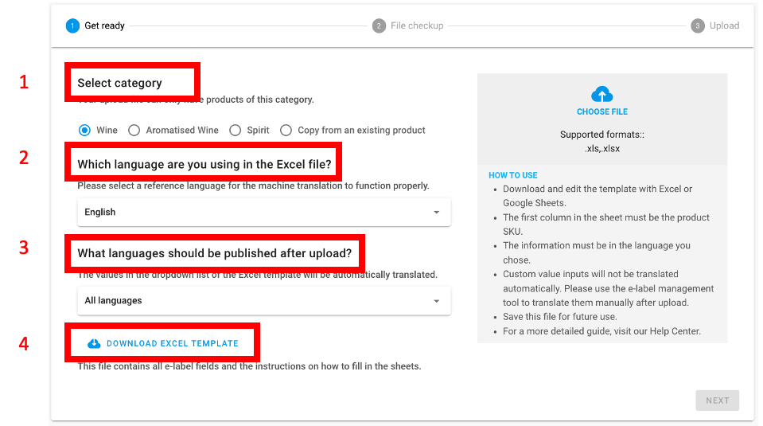Click the step 2 circle icon
The image size is (763, 426).
tap(380, 25)
